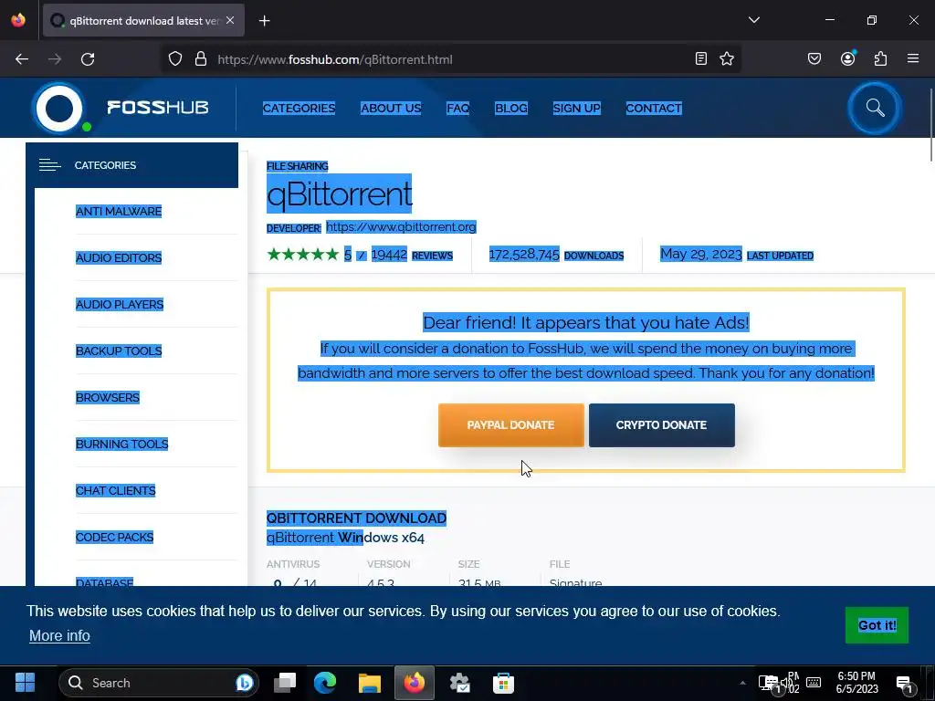Open the extensions puzzle icon
Image resolution: width=935 pixels, height=701 pixels.
tap(881, 58)
